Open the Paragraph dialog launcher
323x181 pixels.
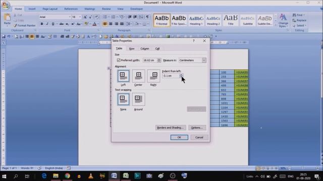(149, 30)
